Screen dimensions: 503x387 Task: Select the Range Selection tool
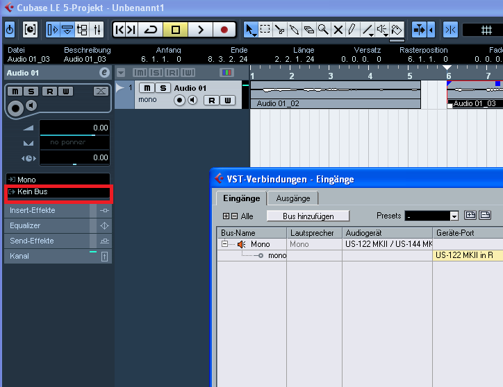coord(265,30)
